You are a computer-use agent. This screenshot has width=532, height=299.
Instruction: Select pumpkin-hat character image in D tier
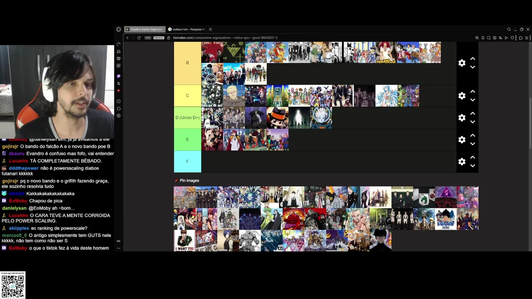click(277, 118)
